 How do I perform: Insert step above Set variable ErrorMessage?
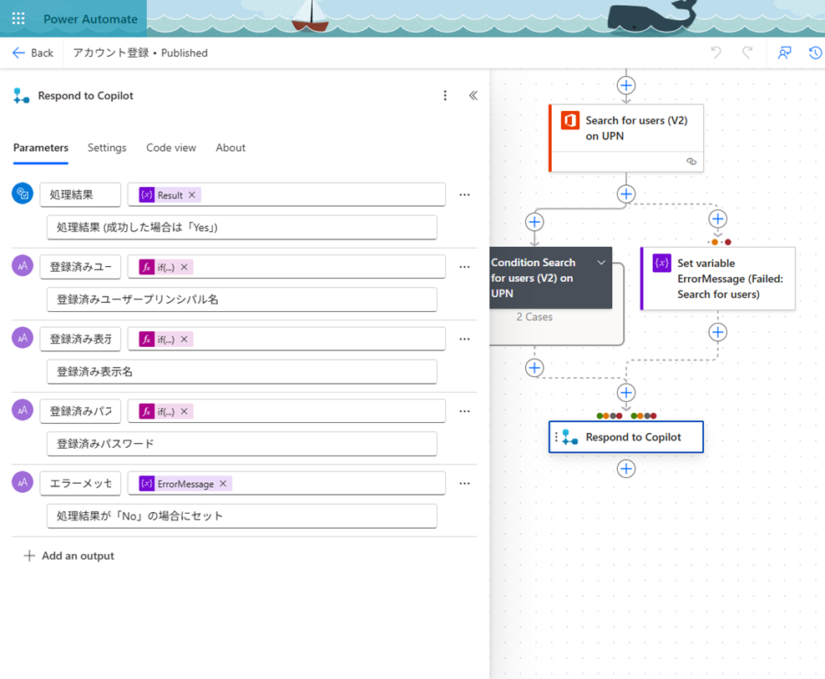[717, 219]
